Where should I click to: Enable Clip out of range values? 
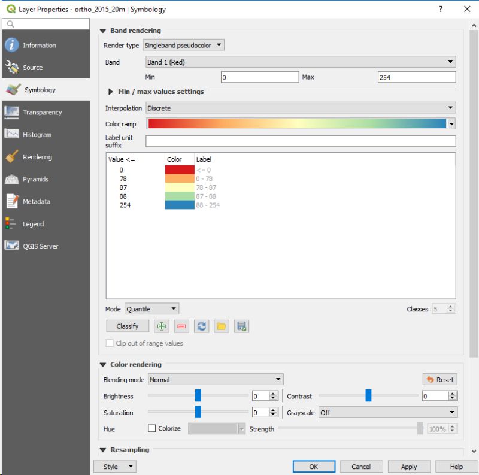(110, 342)
